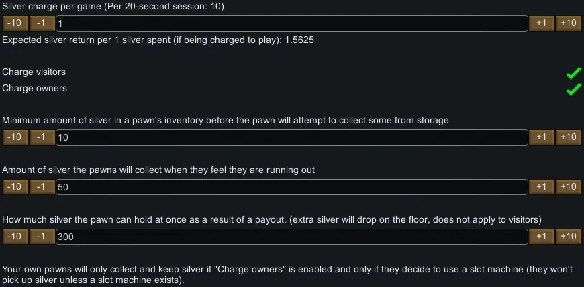Raise minimum inventory silver by 10

point(569,137)
